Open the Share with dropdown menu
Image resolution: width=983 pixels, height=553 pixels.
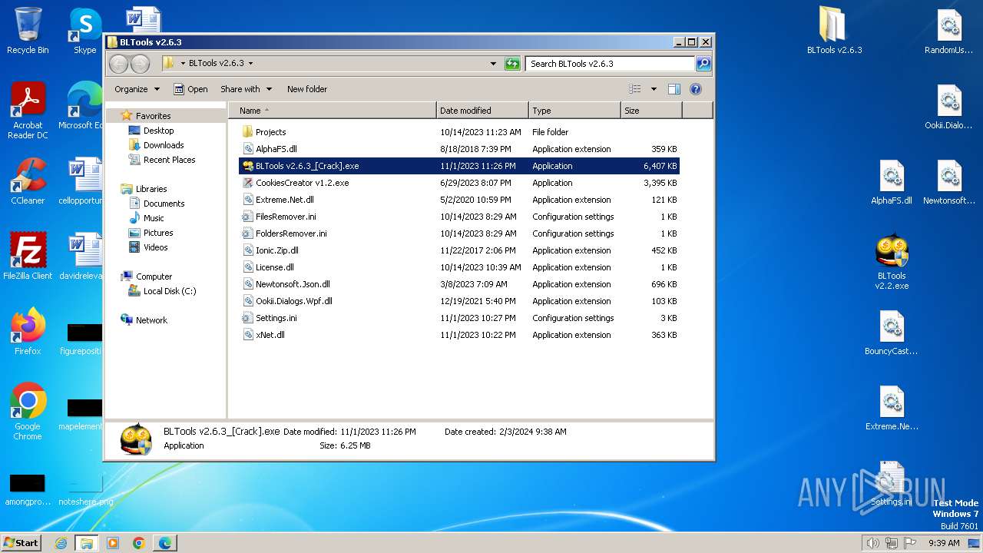pyautogui.click(x=246, y=89)
